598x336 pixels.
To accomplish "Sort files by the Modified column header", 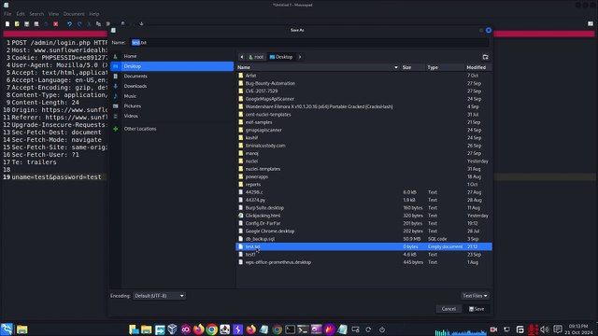I will click(478, 67).
